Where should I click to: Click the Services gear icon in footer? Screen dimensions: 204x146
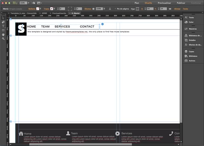tap(118, 133)
